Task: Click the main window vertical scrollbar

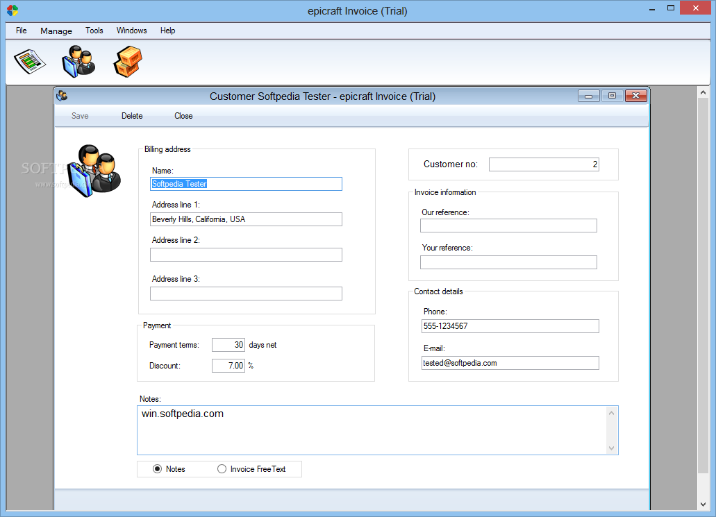Action: [x=703, y=286]
